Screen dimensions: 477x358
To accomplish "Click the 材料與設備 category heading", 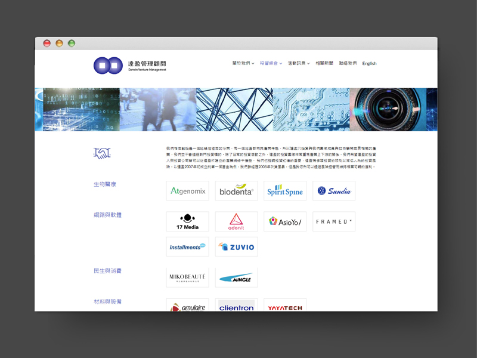I will [x=107, y=301].
